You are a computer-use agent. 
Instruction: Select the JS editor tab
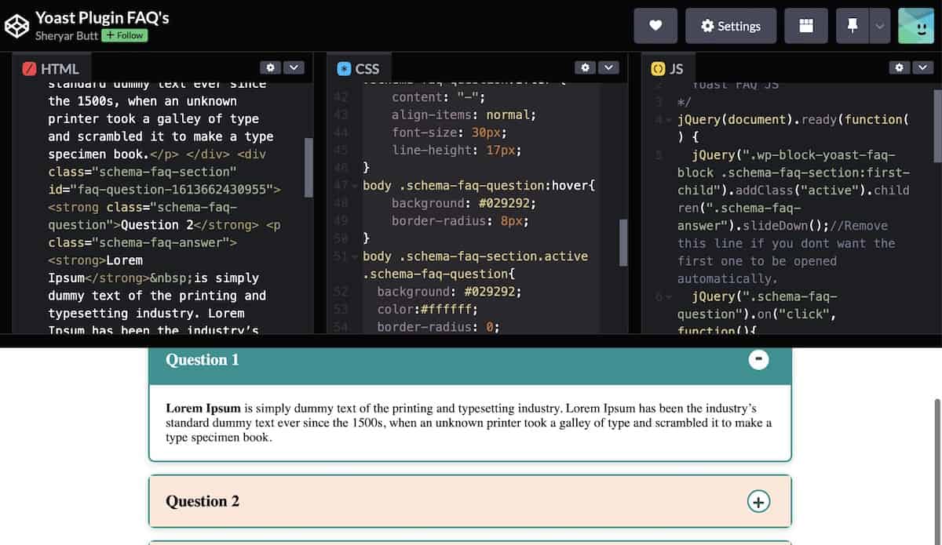click(x=667, y=69)
